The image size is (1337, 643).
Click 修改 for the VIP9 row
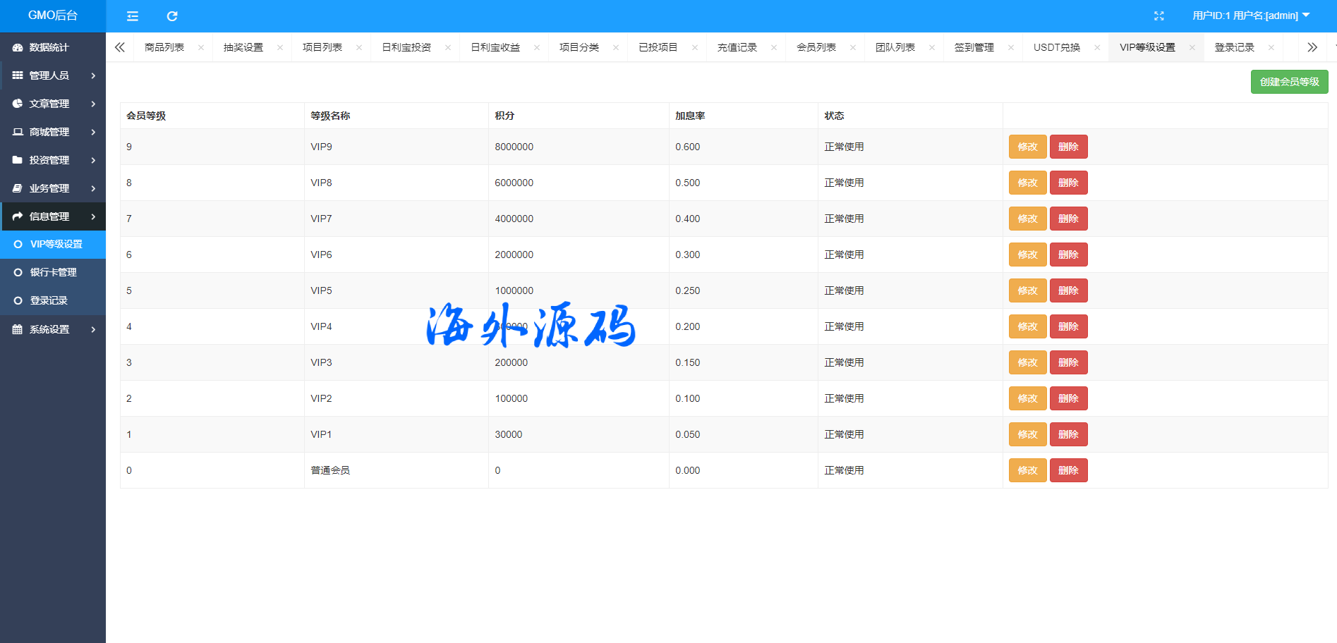[1027, 147]
